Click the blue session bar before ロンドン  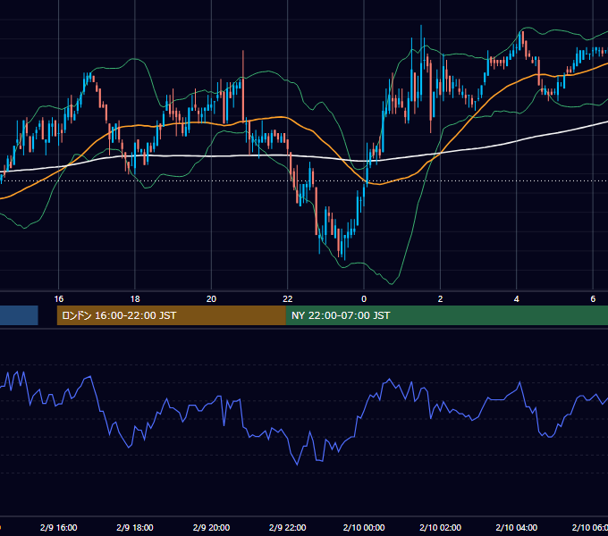[19, 315]
